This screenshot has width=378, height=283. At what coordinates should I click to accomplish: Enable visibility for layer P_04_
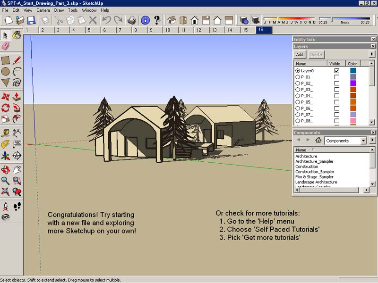click(337, 96)
